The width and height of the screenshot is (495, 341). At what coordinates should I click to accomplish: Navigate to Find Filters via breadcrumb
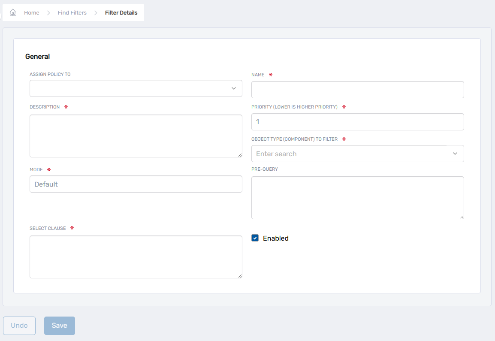[x=72, y=12]
